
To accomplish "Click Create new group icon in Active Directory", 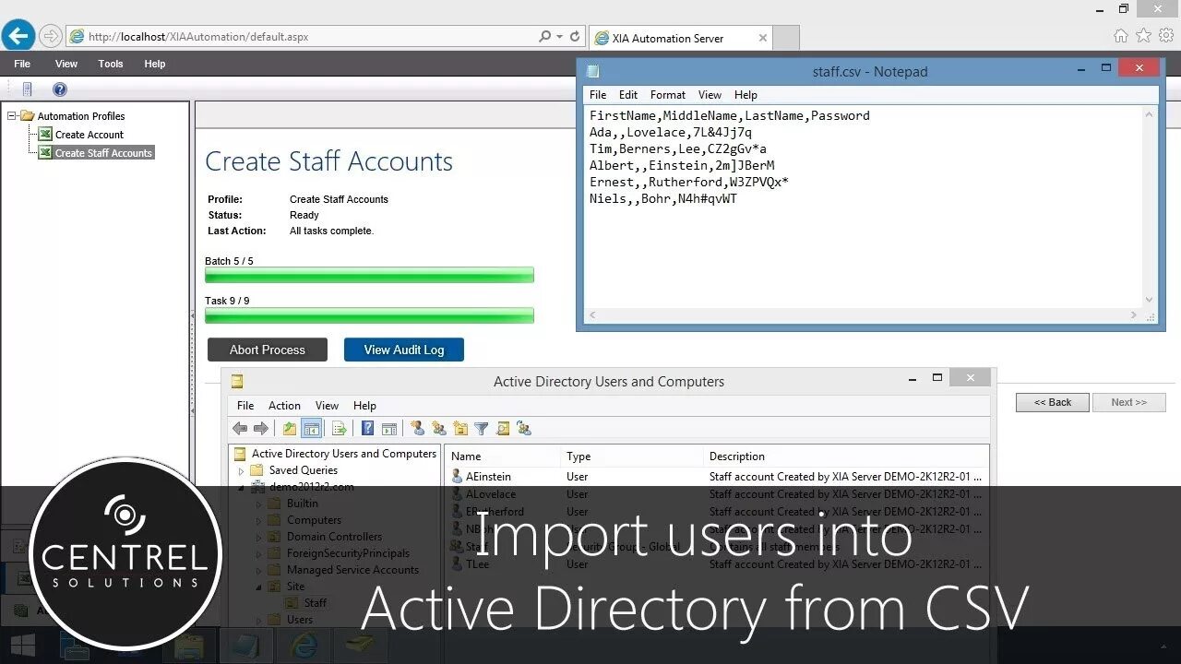I will 438,428.
